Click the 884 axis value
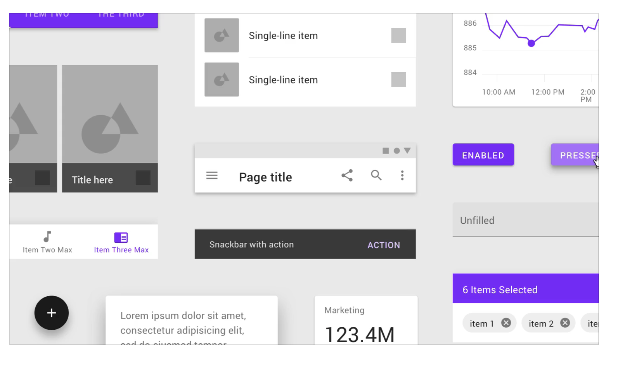 tap(470, 72)
